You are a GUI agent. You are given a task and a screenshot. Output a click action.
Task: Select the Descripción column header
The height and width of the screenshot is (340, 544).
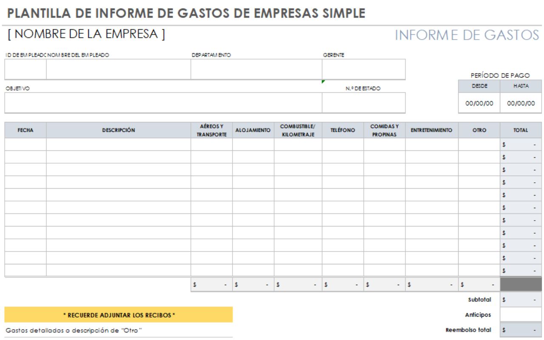pos(118,130)
